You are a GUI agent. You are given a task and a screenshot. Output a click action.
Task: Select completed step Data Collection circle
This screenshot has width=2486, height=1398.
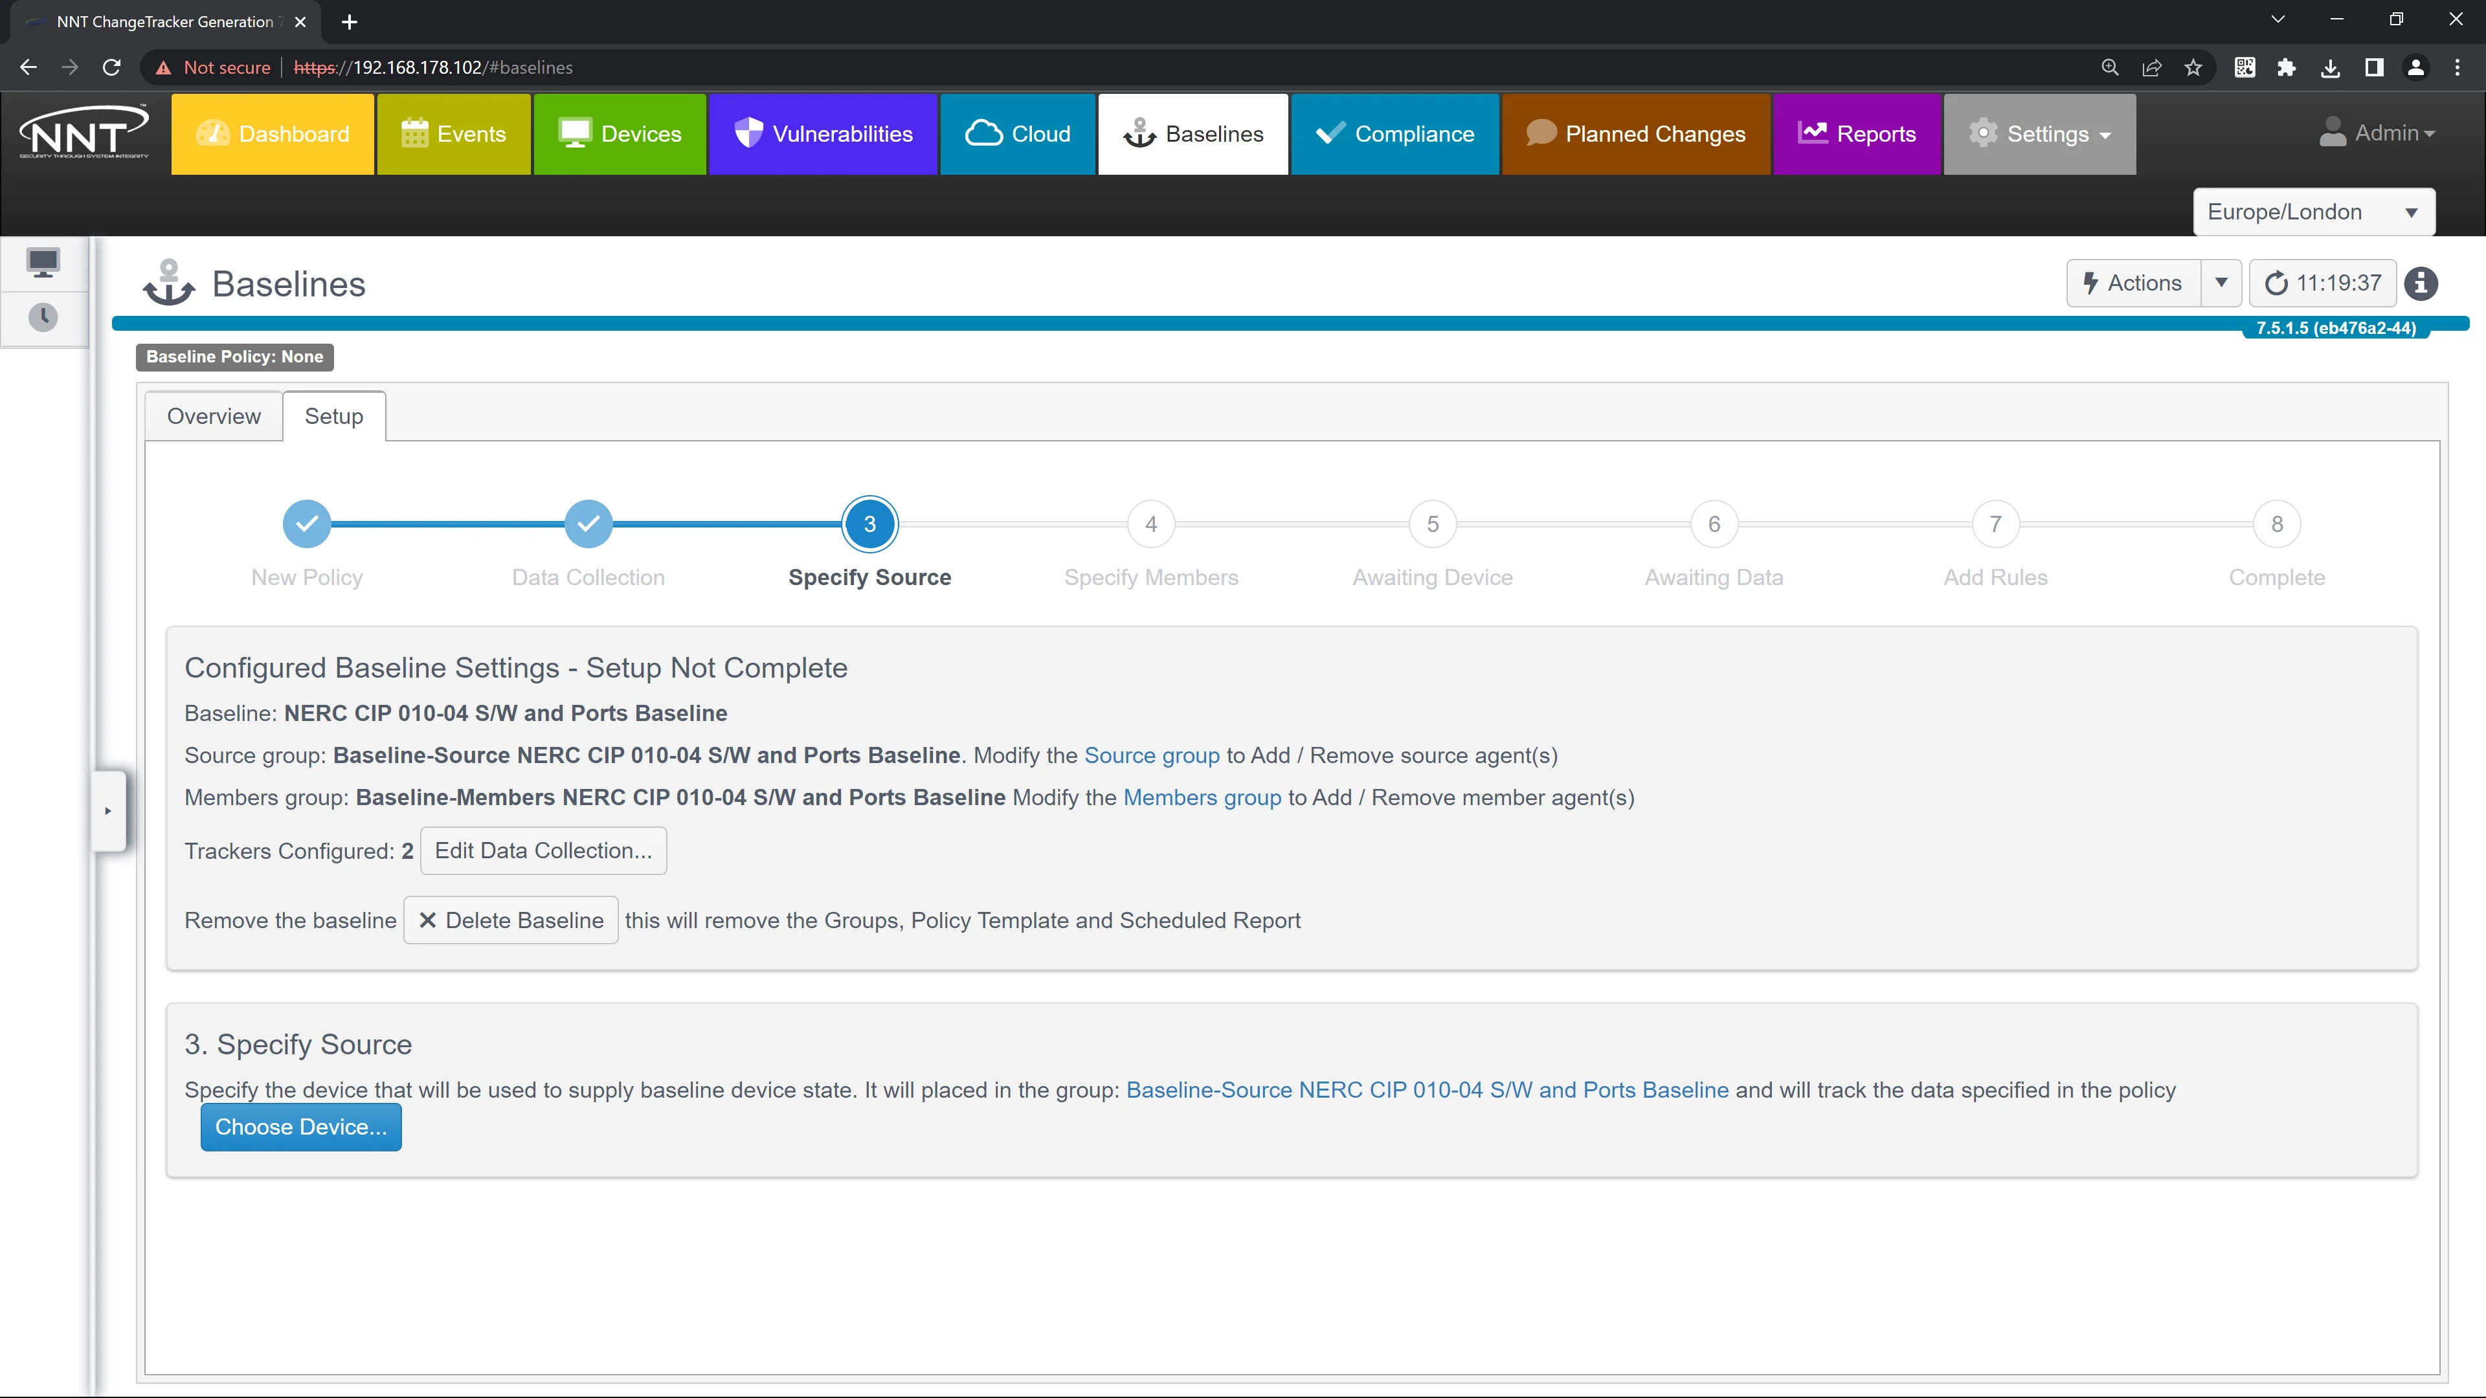click(x=588, y=524)
